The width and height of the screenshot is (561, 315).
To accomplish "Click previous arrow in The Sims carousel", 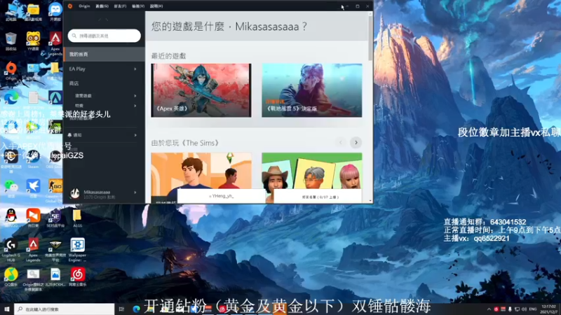I will click(x=341, y=143).
